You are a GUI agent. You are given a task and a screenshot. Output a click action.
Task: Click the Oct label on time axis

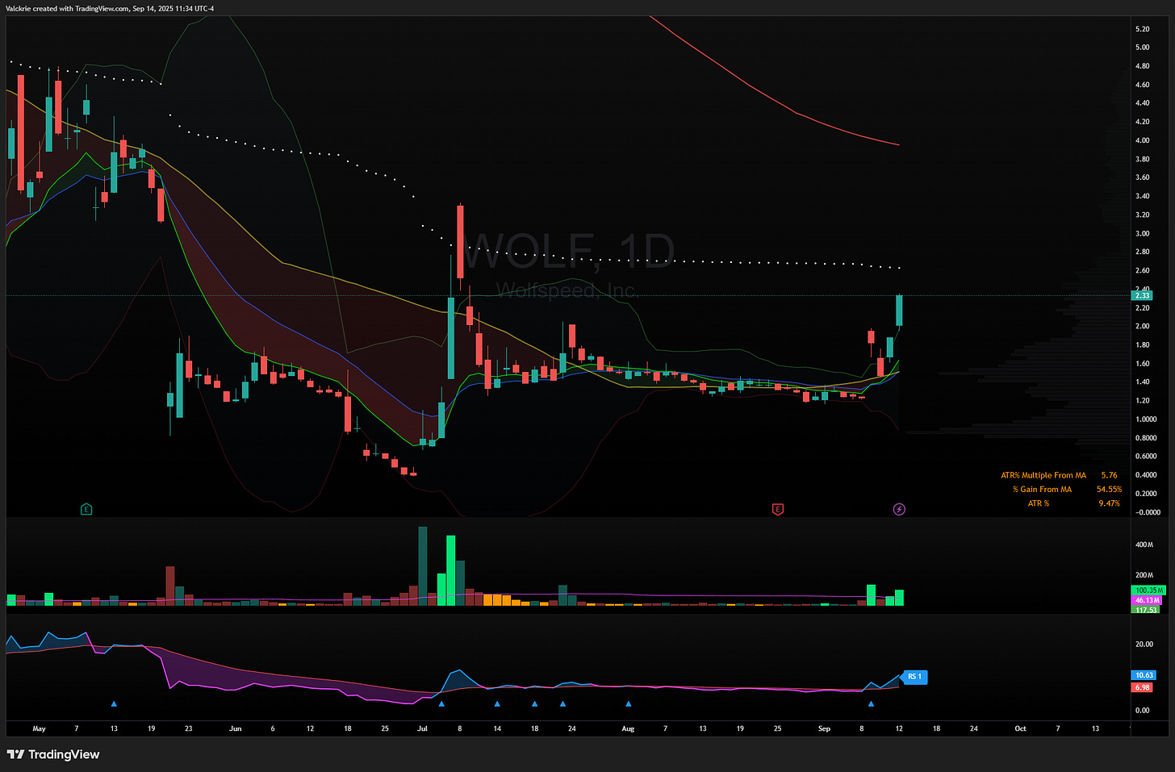coord(1020,728)
